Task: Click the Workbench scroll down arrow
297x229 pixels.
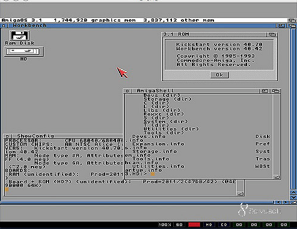Action: tap(293, 197)
